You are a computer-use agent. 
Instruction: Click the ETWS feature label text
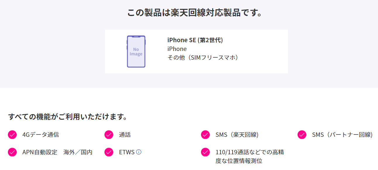(x=127, y=152)
